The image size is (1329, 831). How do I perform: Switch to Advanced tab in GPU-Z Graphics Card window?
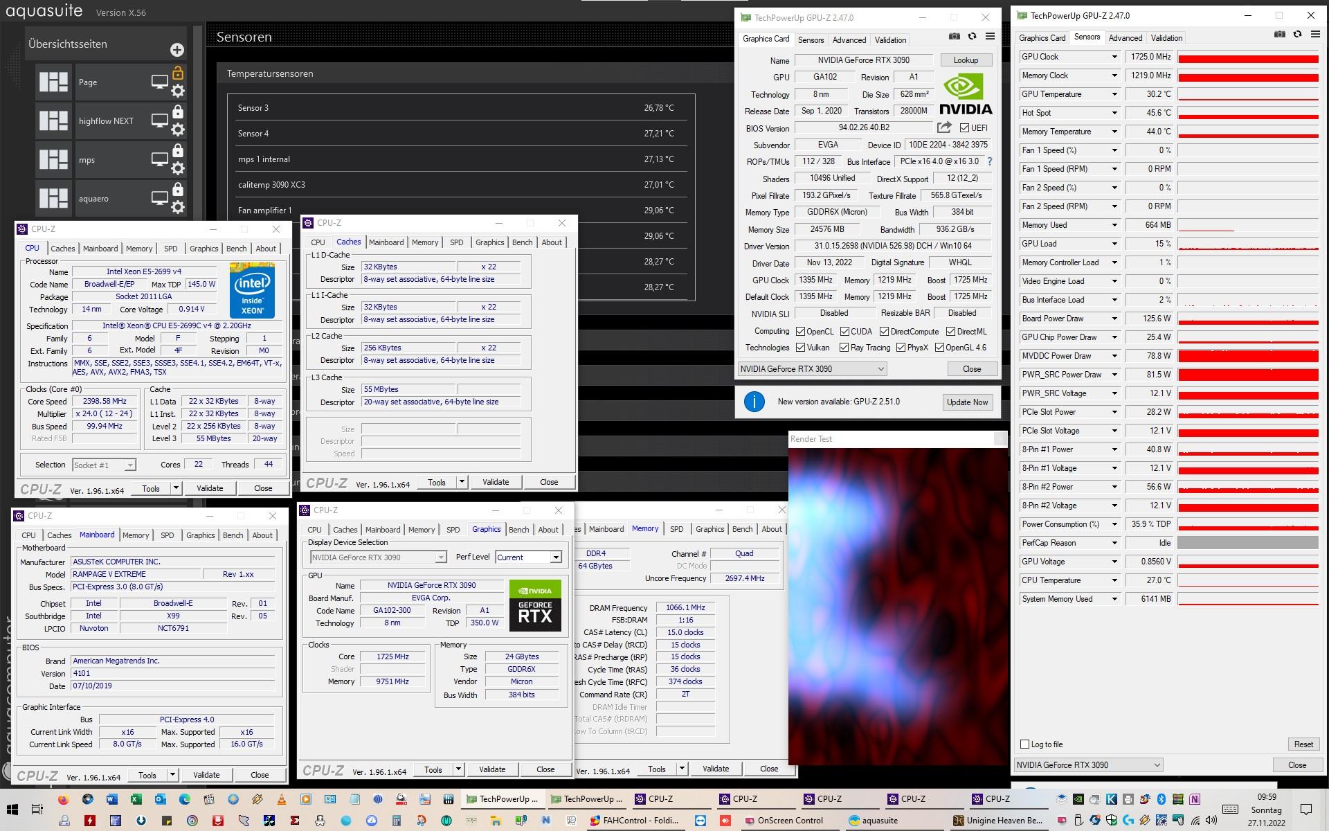point(849,40)
